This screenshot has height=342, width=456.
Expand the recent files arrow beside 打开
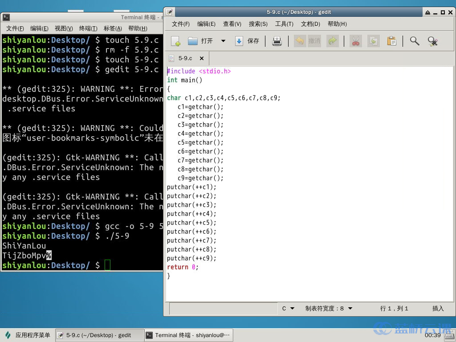(224, 41)
